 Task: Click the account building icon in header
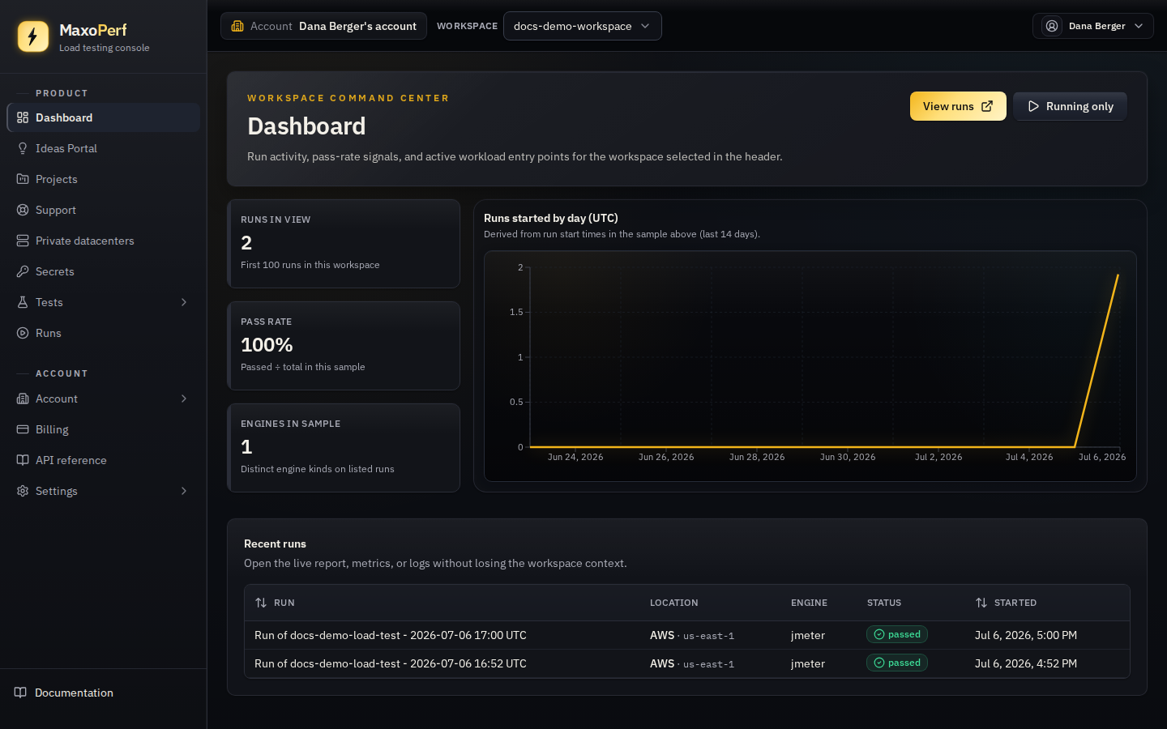point(237,26)
